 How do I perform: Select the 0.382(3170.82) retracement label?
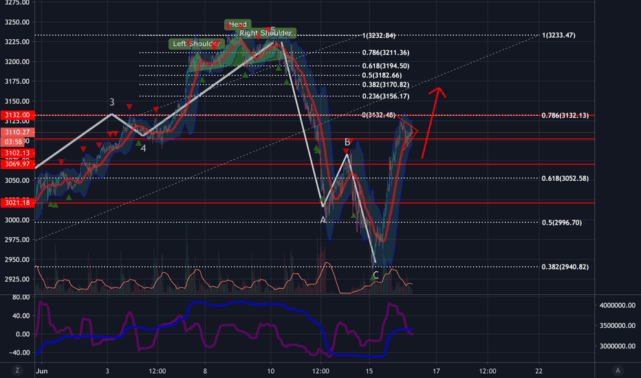click(x=386, y=85)
